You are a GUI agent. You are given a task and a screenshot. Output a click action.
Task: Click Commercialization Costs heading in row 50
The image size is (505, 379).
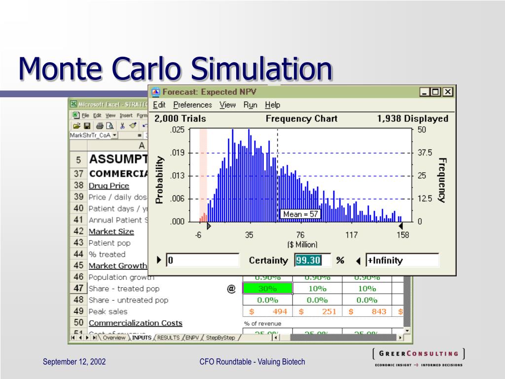[x=136, y=323]
